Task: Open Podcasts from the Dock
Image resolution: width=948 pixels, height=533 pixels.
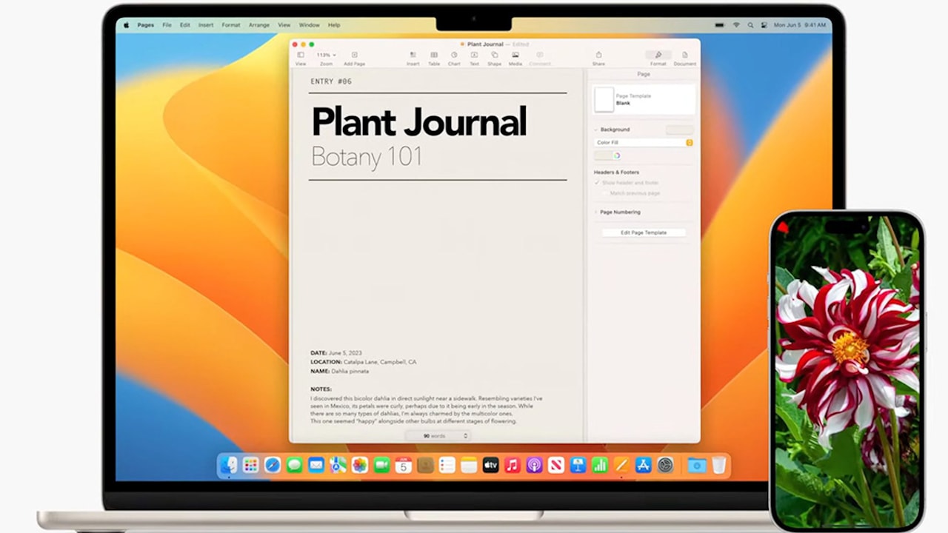Action: point(535,465)
